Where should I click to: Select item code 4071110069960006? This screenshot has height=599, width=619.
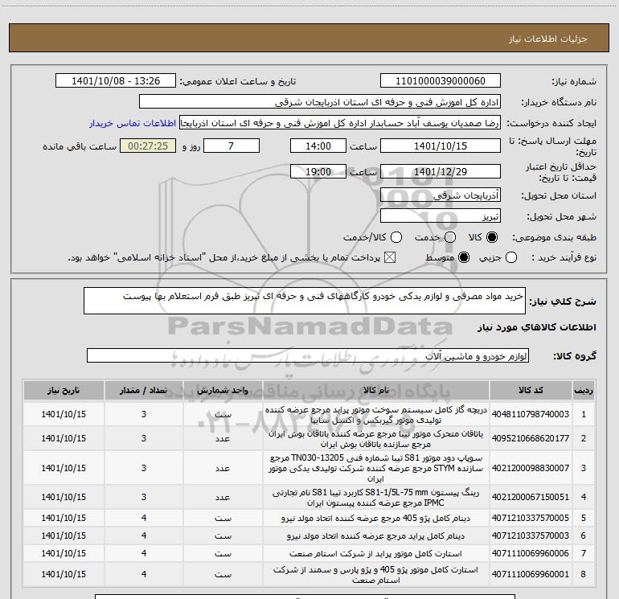(x=531, y=554)
